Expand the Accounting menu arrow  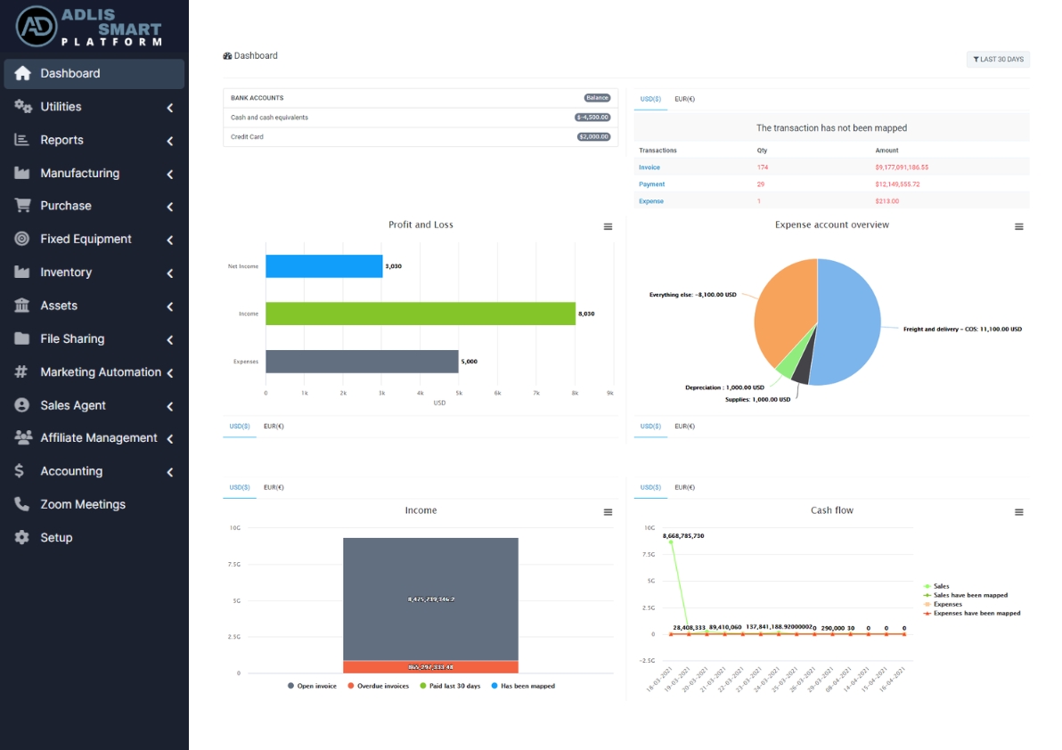coord(169,472)
